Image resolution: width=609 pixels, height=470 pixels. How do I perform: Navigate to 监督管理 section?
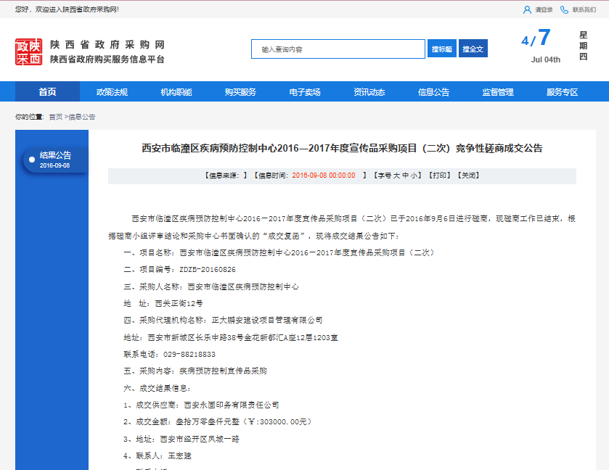[498, 92]
